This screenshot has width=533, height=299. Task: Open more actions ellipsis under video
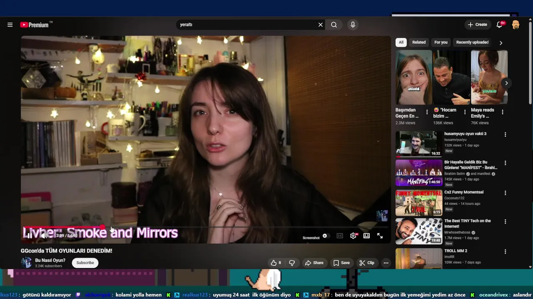tap(386, 263)
